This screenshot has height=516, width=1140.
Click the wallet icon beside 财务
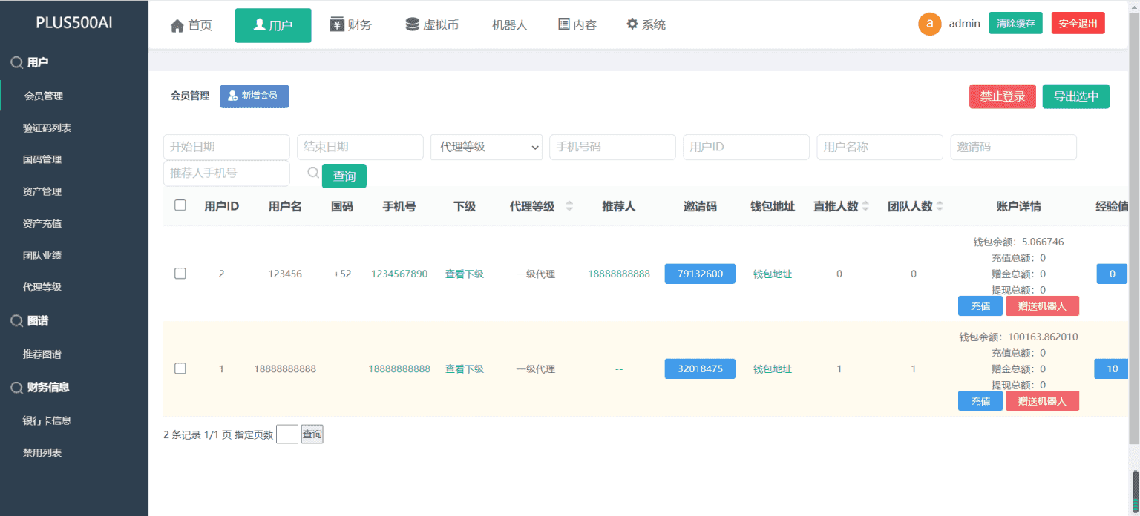[x=337, y=24]
